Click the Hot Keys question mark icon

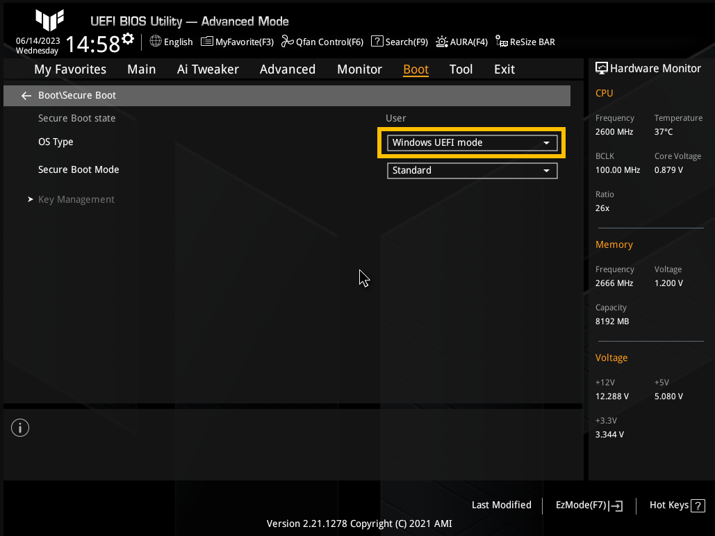click(x=698, y=506)
